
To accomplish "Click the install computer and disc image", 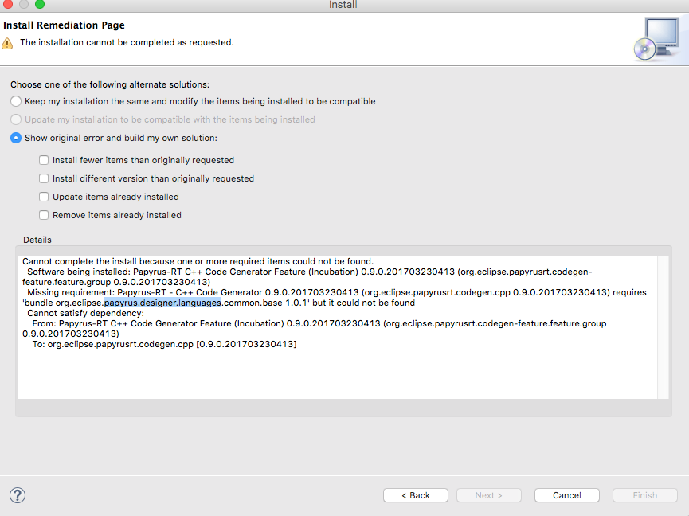I will [x=657, y=39].
